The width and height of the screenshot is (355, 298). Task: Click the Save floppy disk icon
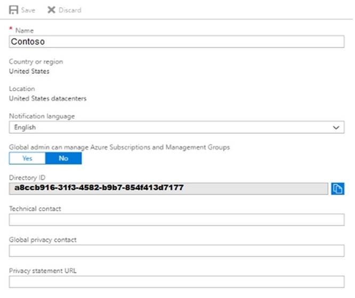(x=13, y=10)
